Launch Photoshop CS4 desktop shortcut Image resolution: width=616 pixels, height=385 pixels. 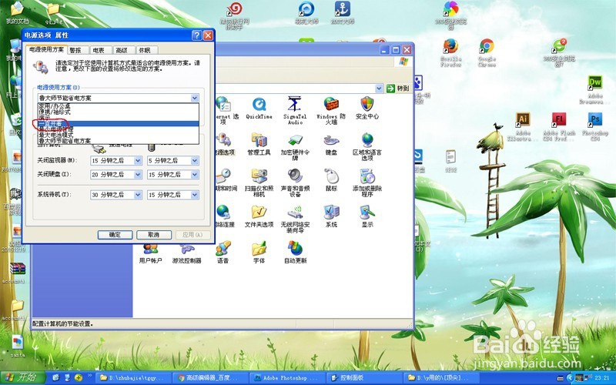(594, 126)
